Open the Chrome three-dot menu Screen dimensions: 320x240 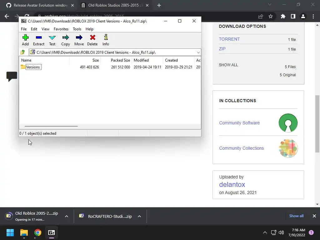313,16
